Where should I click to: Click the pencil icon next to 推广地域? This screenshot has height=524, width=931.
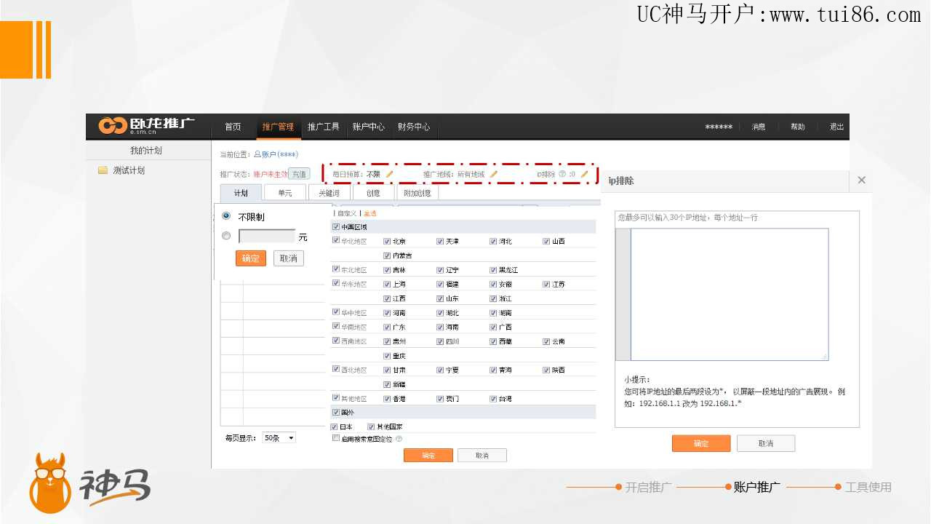click(x=494, y=175)
